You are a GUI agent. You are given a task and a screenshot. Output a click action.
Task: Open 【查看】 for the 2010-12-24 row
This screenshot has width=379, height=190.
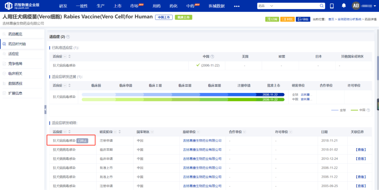[361, 159]
